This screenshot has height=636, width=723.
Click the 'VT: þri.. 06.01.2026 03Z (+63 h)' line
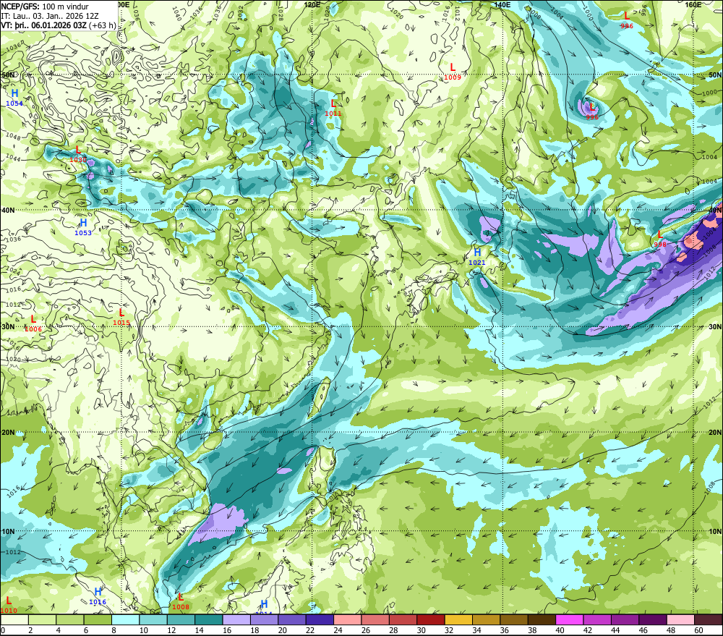coord(59,25)
